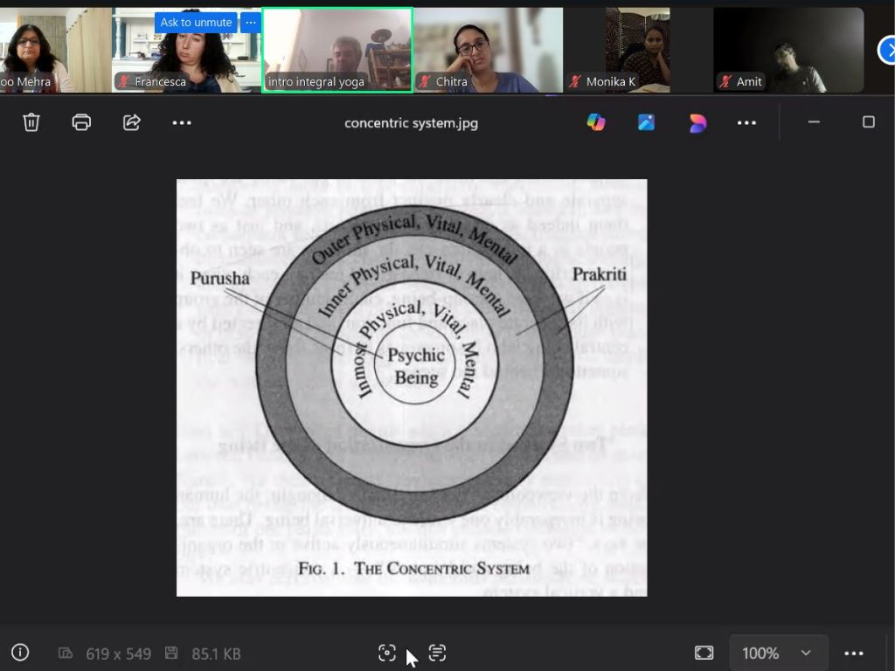Open more options on Francesca's video tile

coord(251,22)
